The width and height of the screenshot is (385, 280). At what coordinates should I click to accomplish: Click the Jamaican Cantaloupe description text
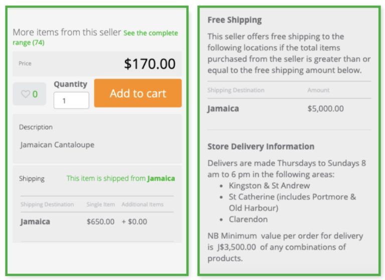[x=57, y=145]
